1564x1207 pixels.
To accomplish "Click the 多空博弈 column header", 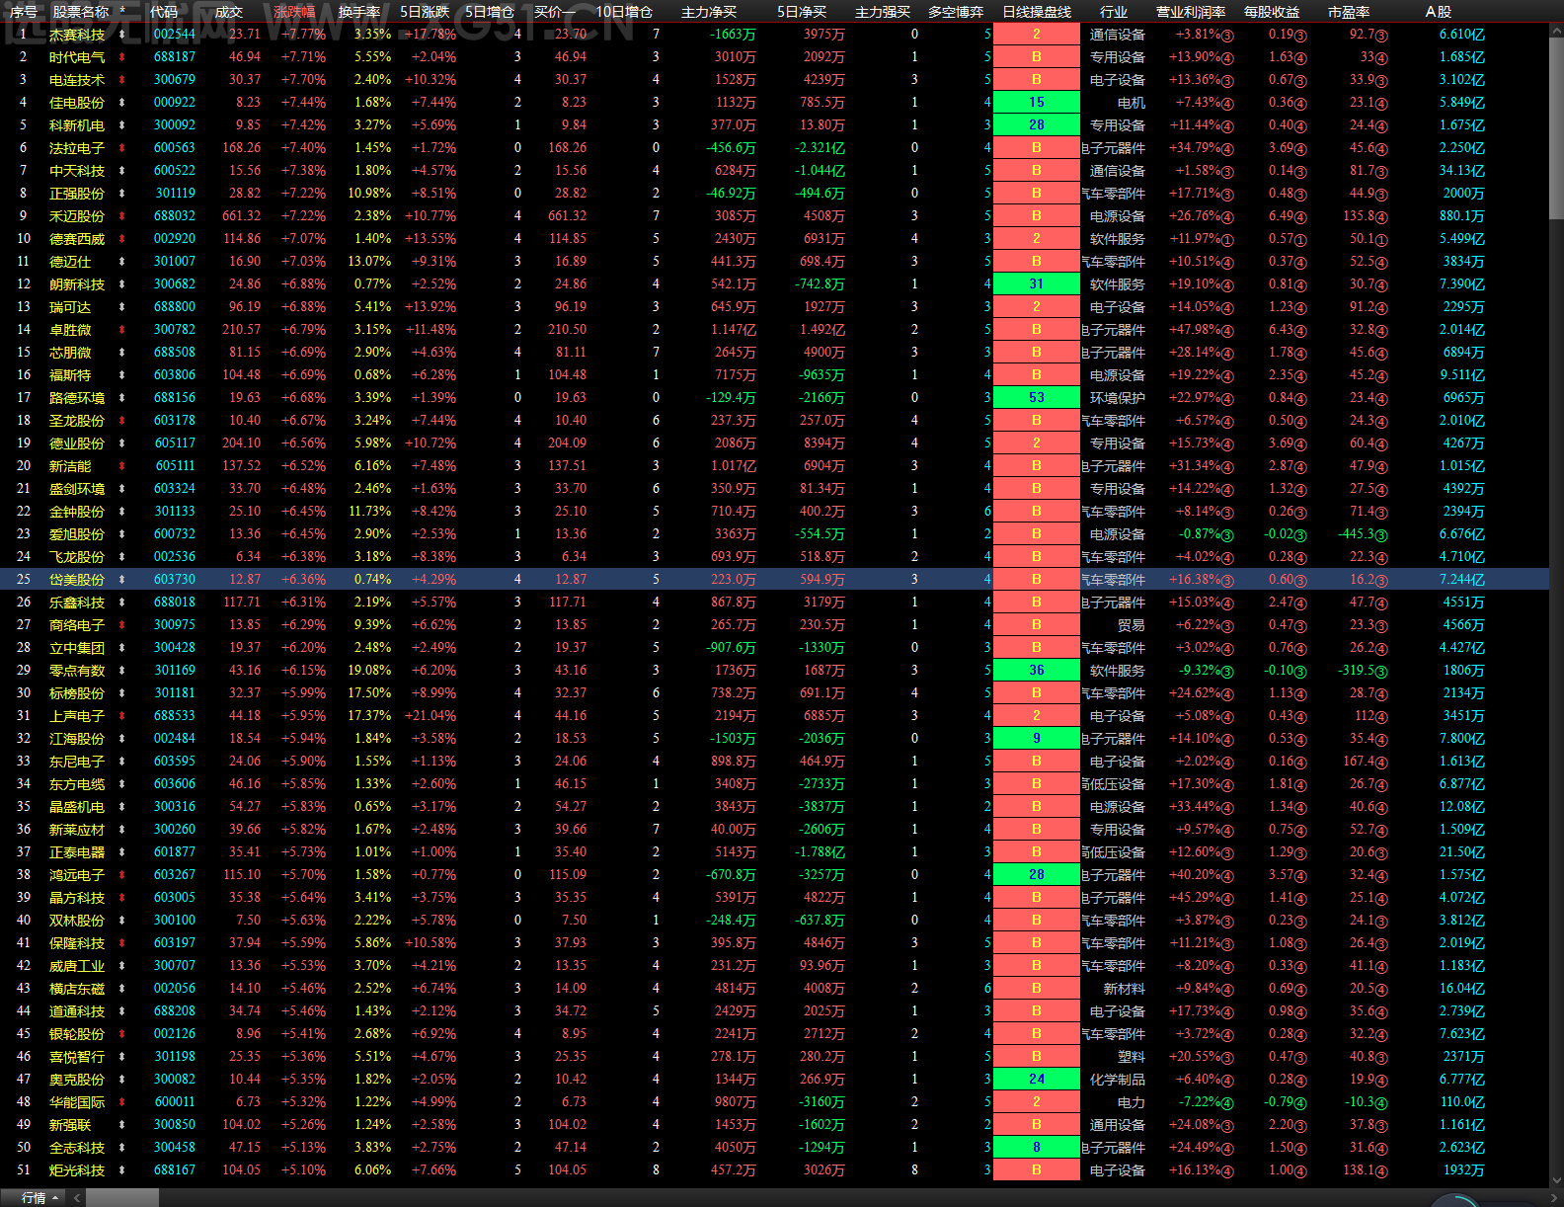I will 956,12.
